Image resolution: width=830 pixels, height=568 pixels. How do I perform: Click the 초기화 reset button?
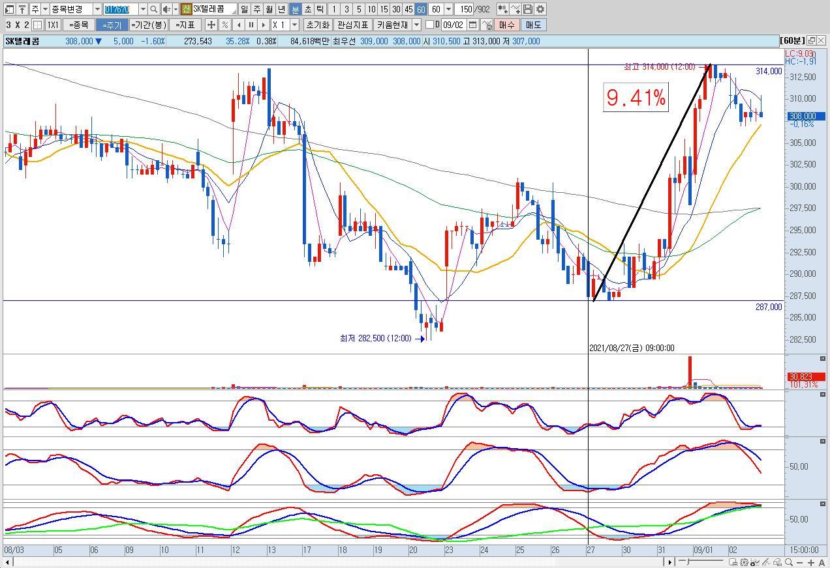tap(318, 25)
